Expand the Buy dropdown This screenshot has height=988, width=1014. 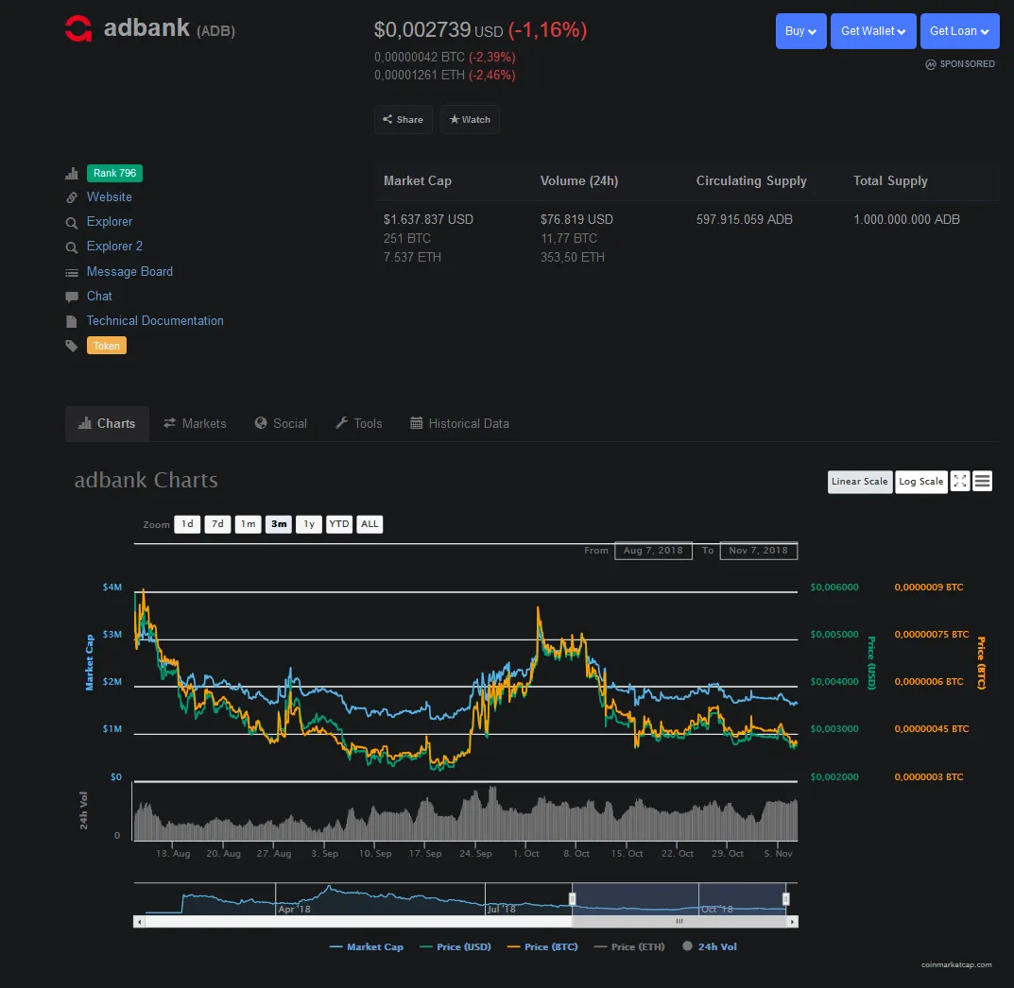click(x=800, y=31)
